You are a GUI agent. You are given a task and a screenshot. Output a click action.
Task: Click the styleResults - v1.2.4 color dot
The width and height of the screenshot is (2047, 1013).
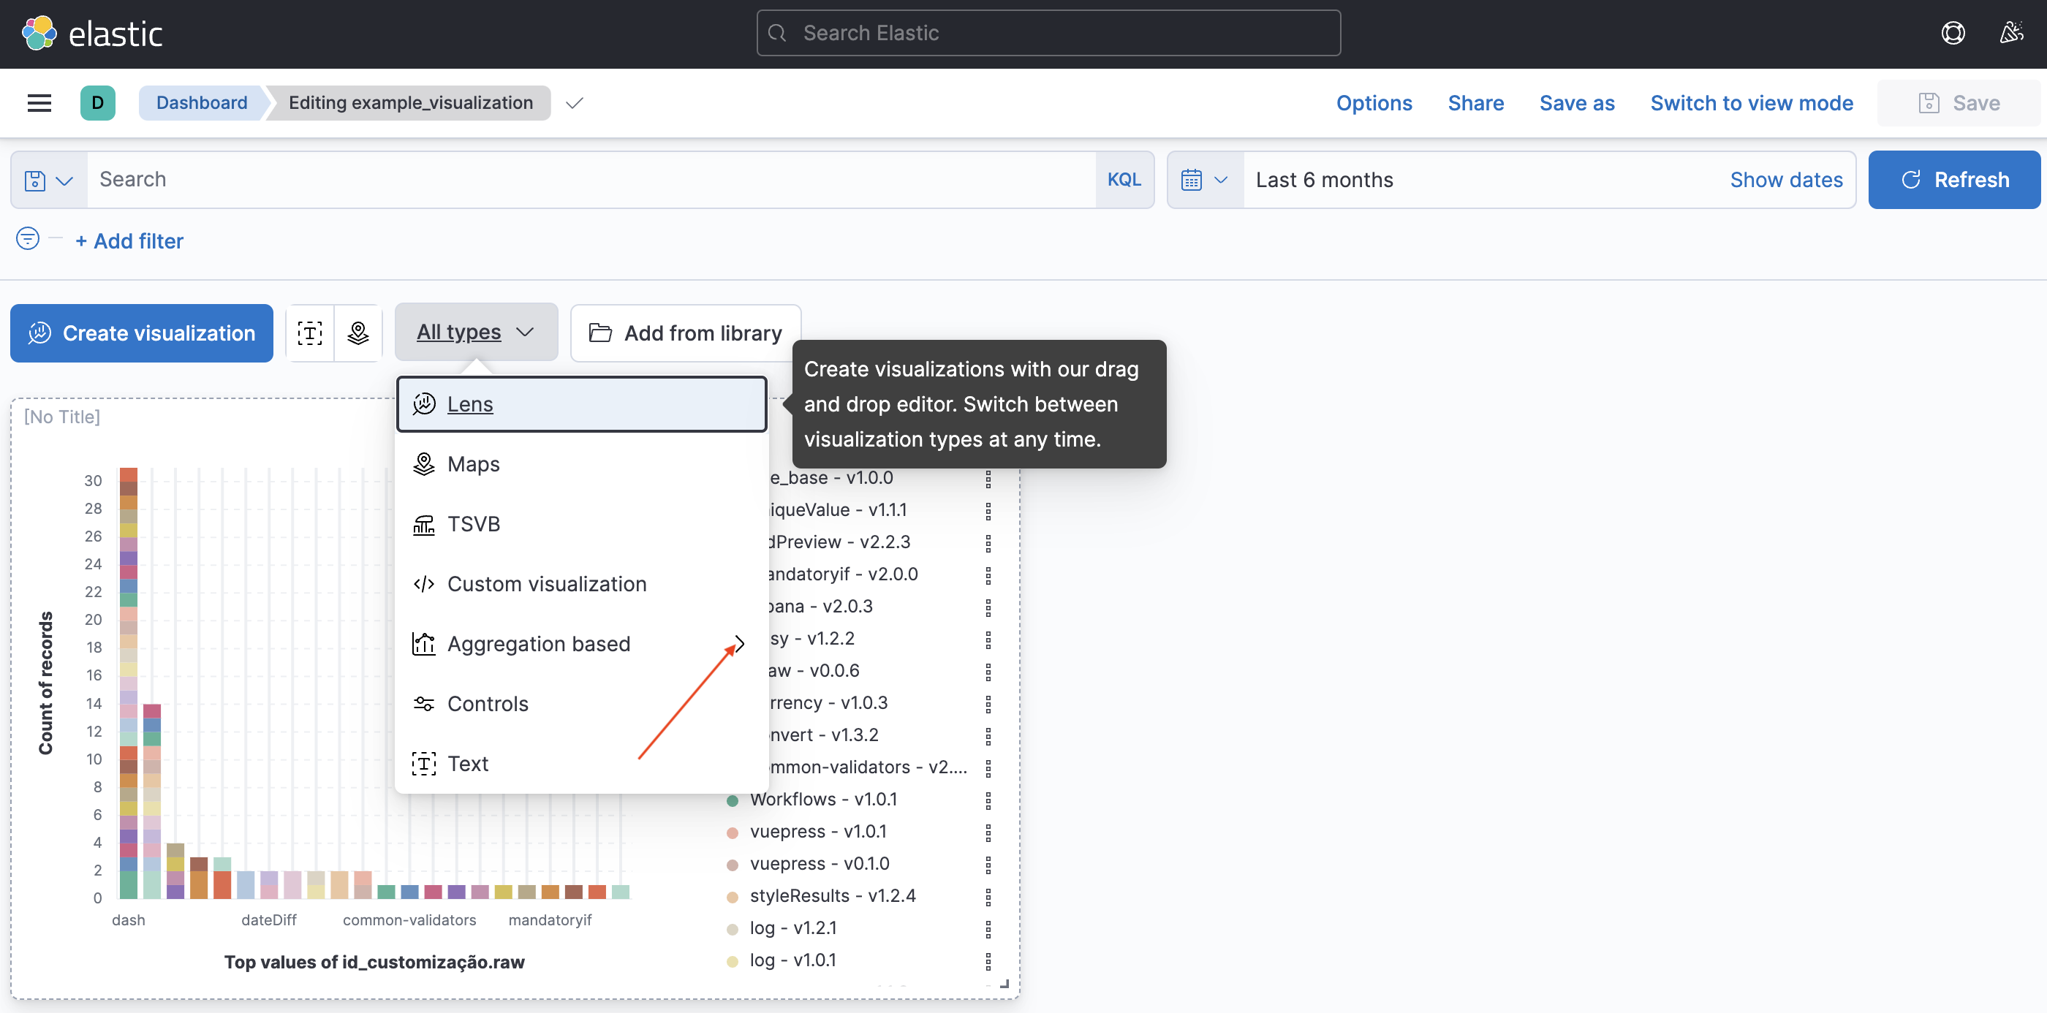[x=733, y=897]
